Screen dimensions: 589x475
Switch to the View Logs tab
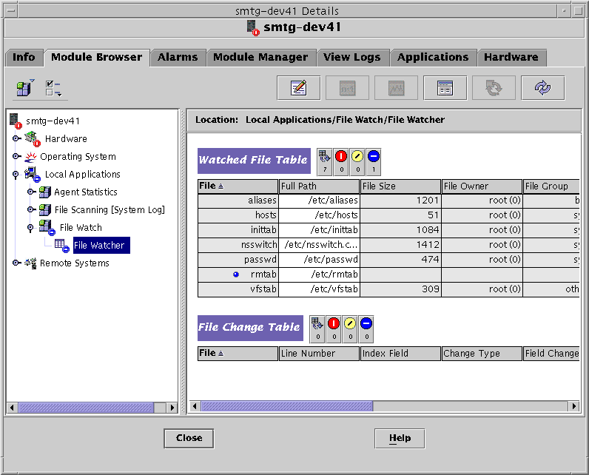click(352, 58)
